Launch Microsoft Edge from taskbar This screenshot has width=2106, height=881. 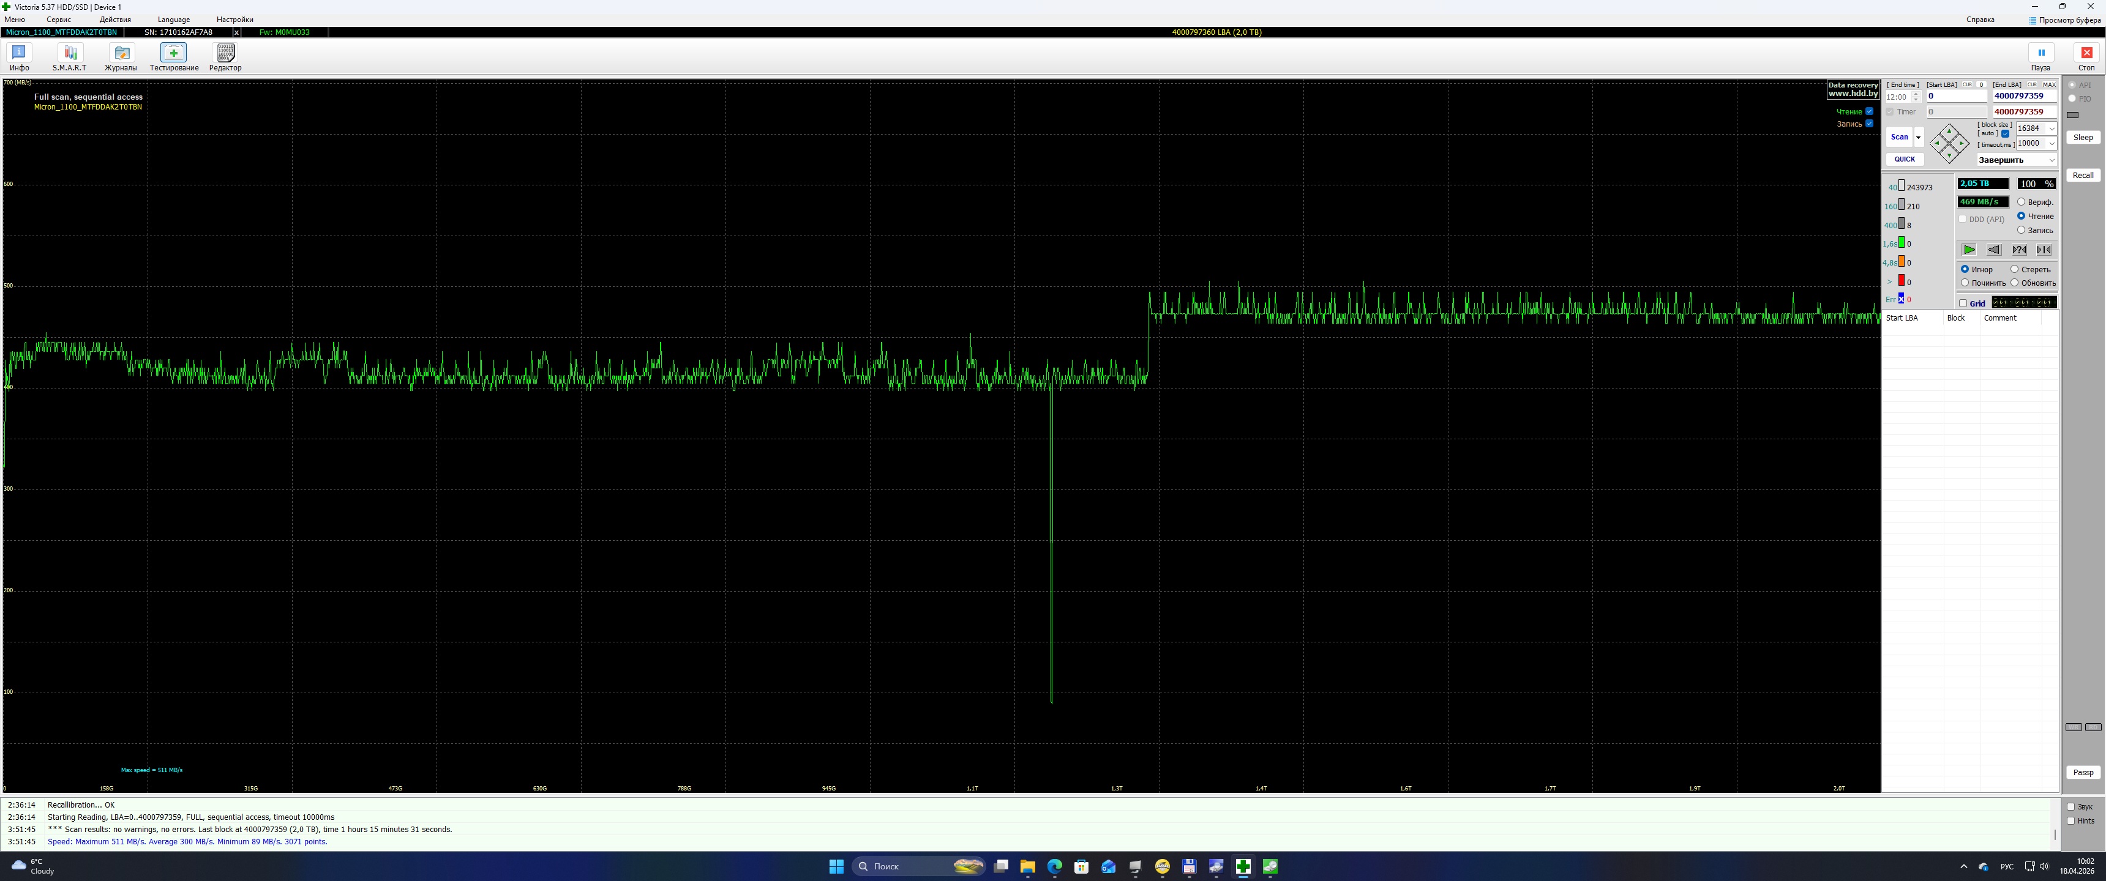click(x=1055, y=866)
